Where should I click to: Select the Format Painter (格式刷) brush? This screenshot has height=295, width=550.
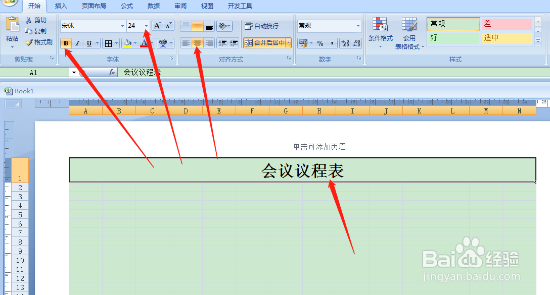coord(29,42)
